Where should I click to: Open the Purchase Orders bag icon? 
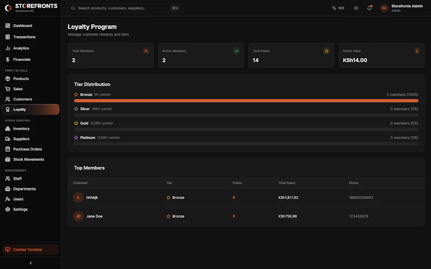coord(8,149)
